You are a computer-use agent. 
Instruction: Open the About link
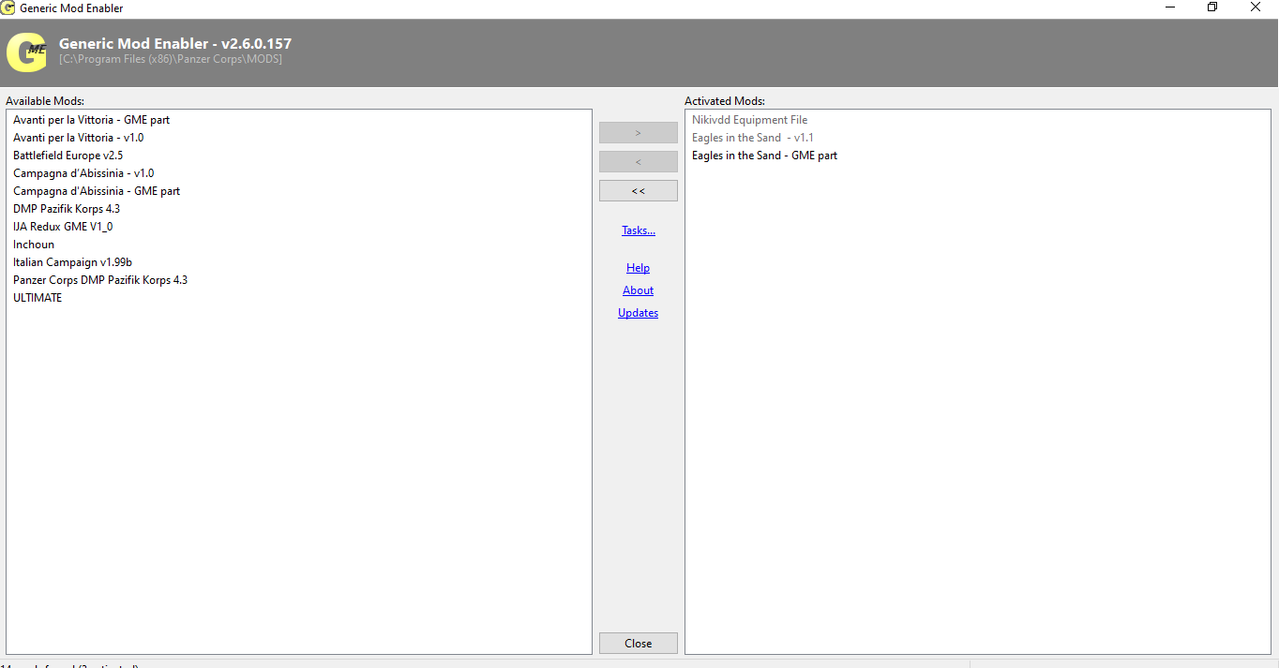coord(638,290)
